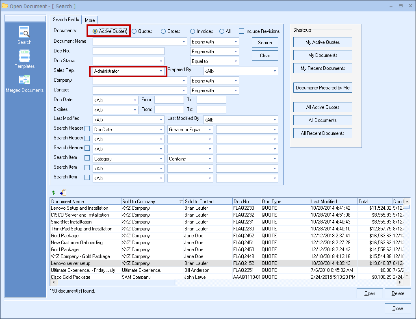Select the Orders radio button
The width and height of the screenshot is (416, 319).
163,31
